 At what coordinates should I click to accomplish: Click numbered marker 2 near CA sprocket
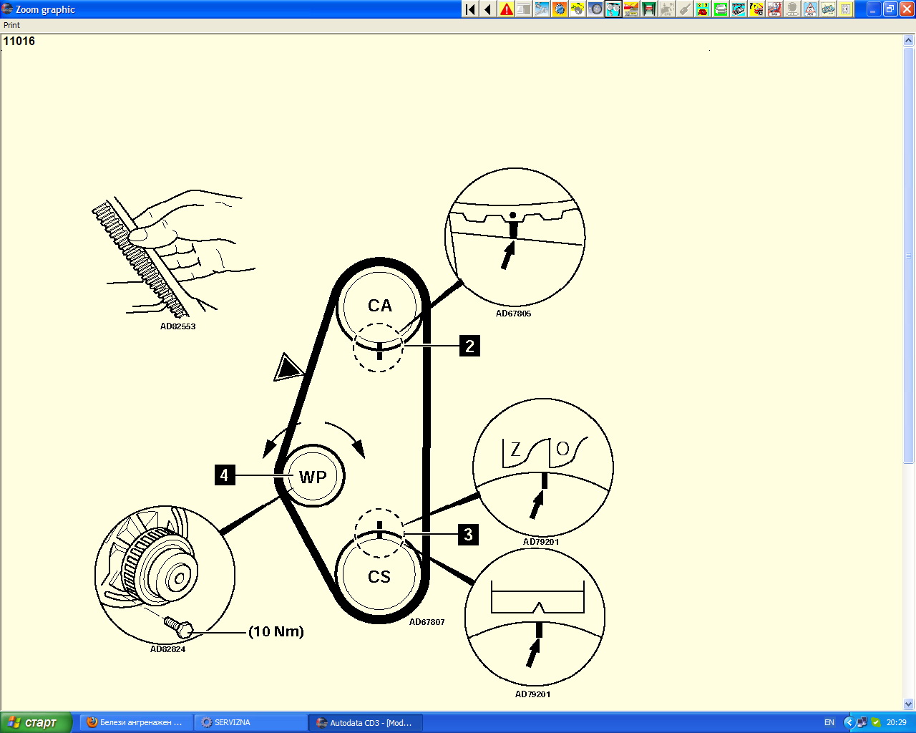click(x=469, y=346)
